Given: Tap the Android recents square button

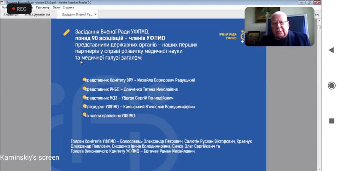Looking at the screenshot, I should [x=331, y=121].
